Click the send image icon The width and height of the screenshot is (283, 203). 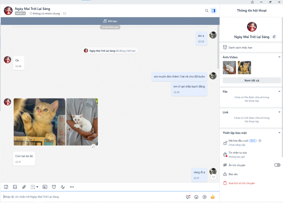(15, 187)
